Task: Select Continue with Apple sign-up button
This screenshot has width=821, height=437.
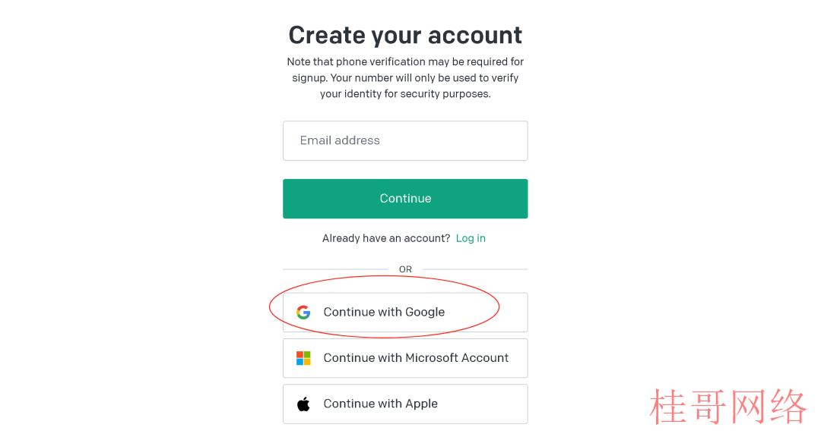Action: [405, 404]
